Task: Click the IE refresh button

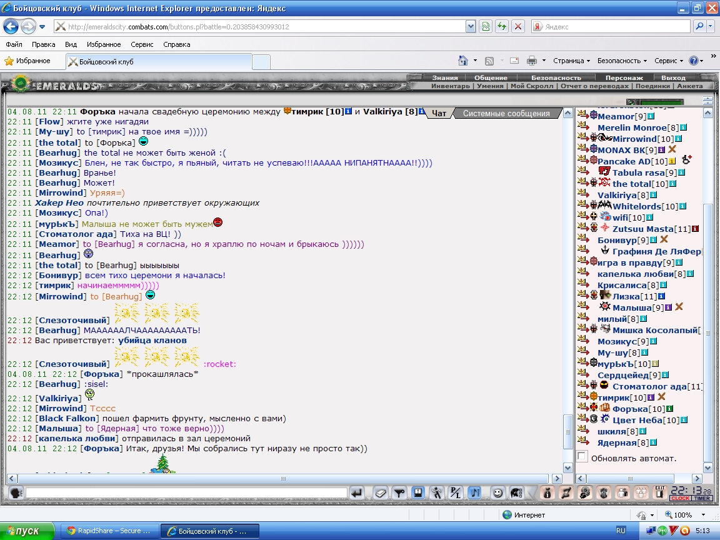Action: [502, 27]
